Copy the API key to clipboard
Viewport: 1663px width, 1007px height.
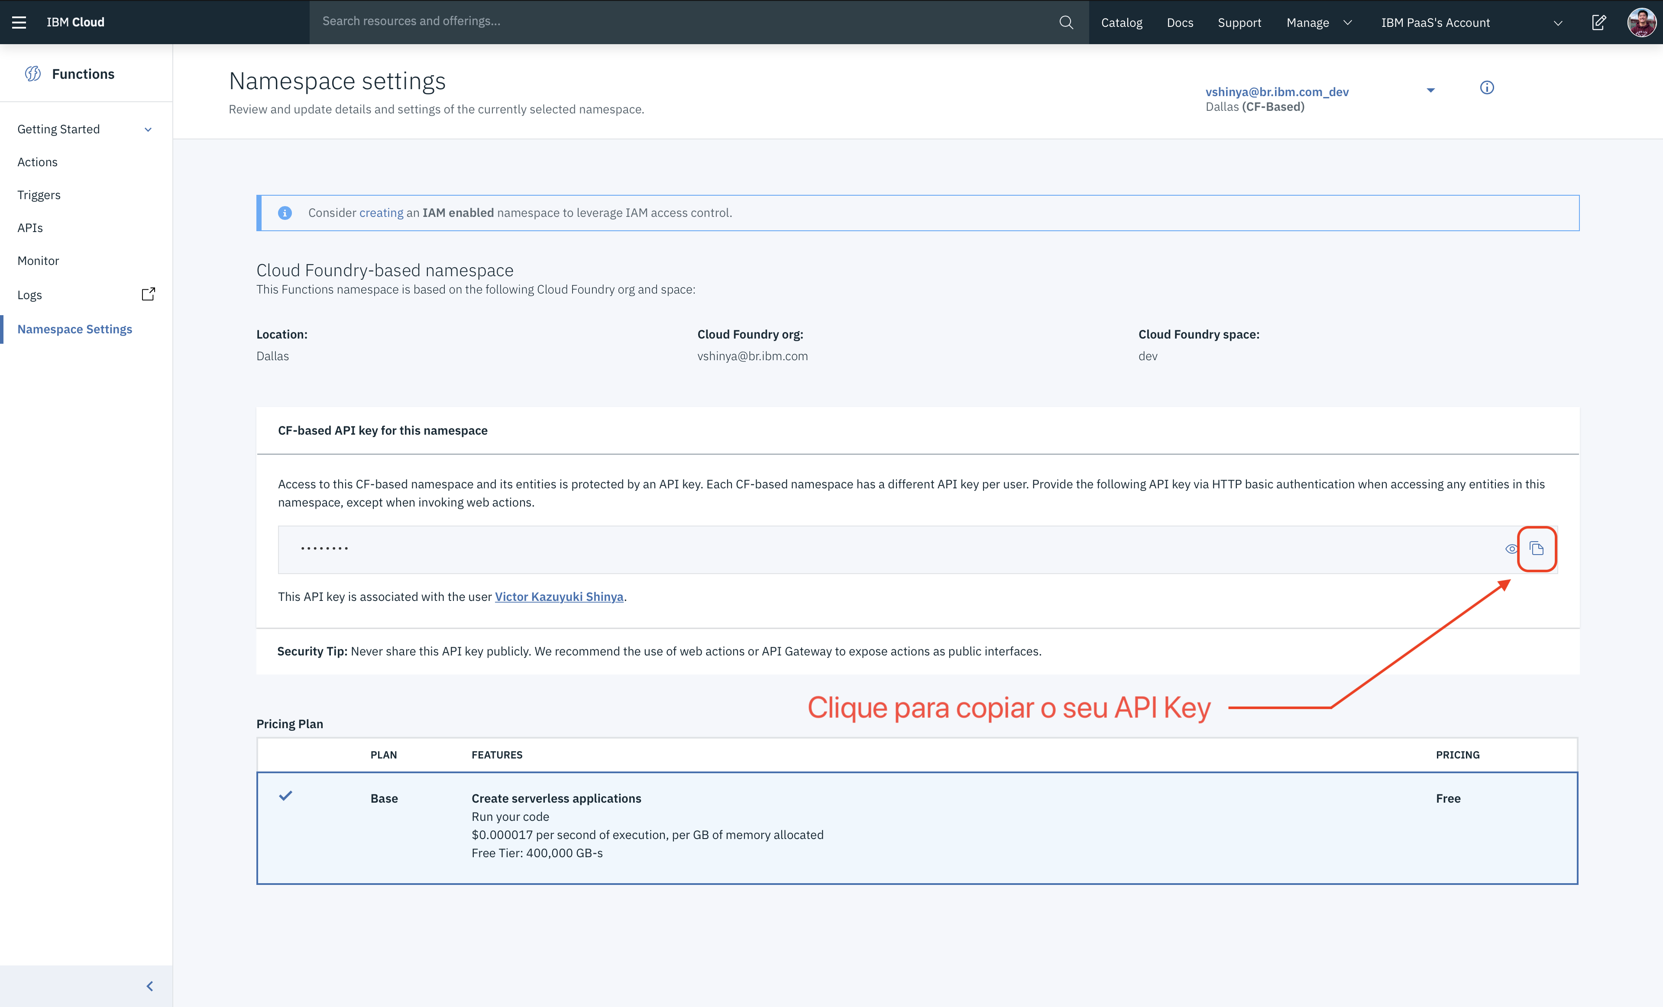point(1537,549)
